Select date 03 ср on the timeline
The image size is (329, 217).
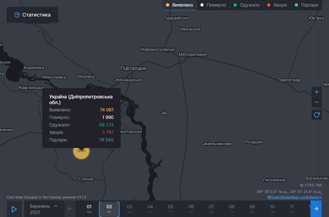[130, 209]
